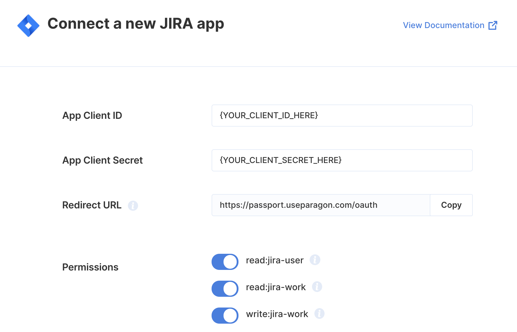This screenshot has height=332, width=517.
Task: Click the "write:jira-work" permission text
Action: (x=277, y=314)
